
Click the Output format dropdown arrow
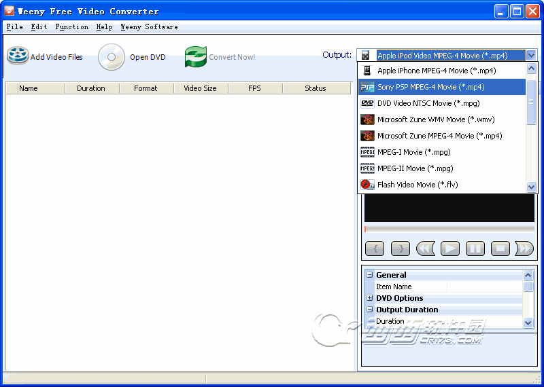pyautogui.click(x=531, y=56)
